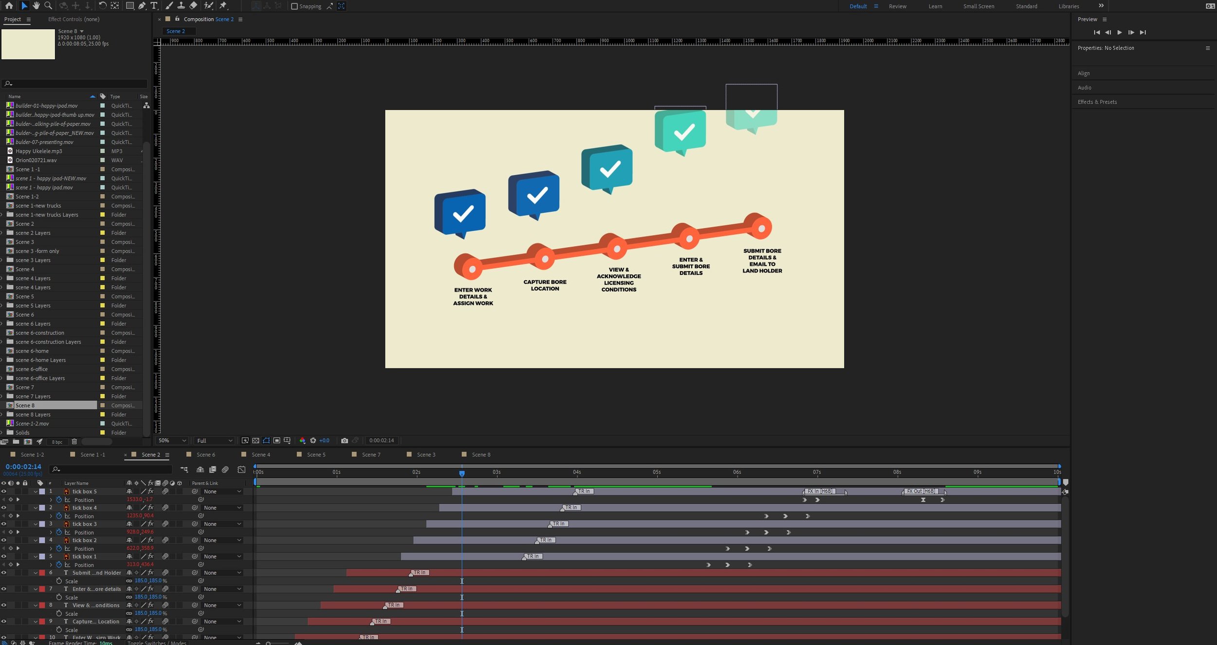1217x645 pixels.
Task: Switch to the Scene 8 timeline tab
Action: click(481, 455)
